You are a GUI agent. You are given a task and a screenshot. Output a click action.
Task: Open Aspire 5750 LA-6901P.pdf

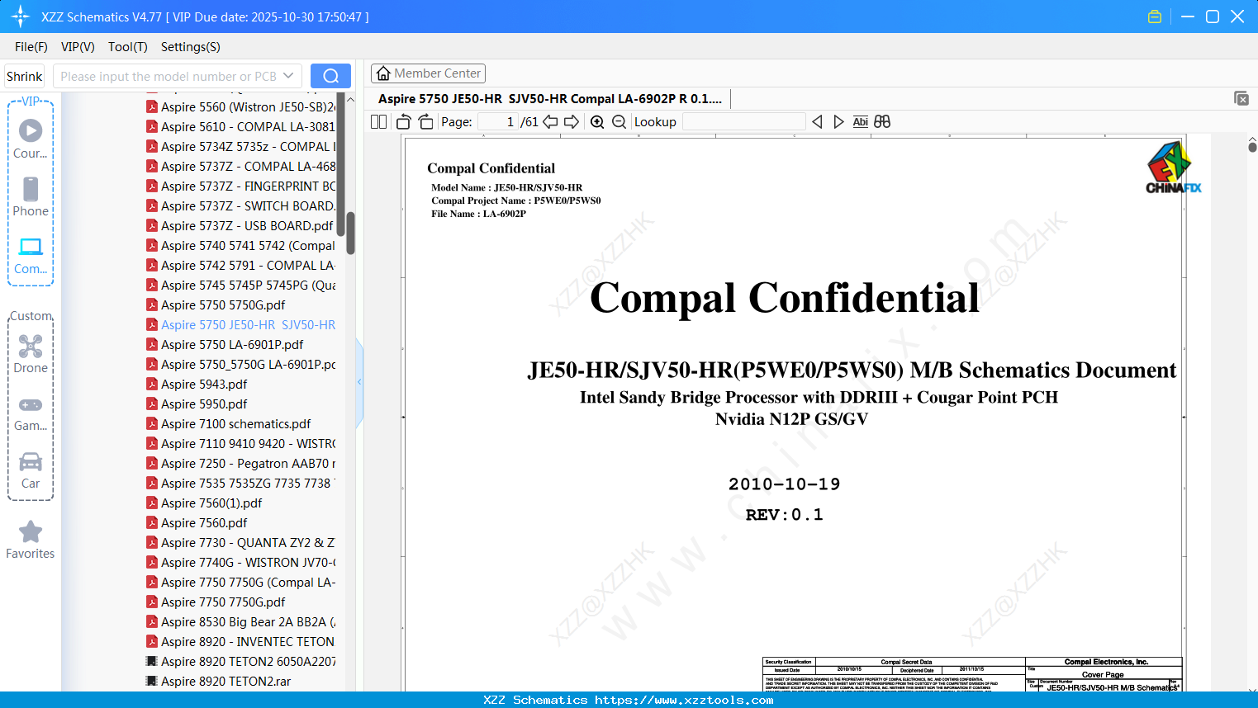pyautogui.click(x=225, y=345)
